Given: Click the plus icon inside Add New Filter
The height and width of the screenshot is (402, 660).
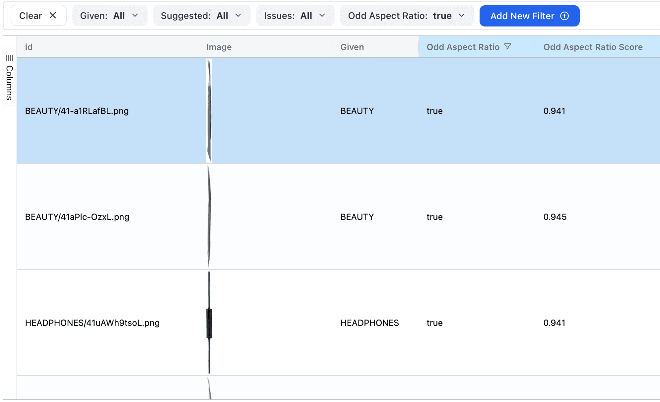Looking at the screenshot, I should (x=564, y=16).
